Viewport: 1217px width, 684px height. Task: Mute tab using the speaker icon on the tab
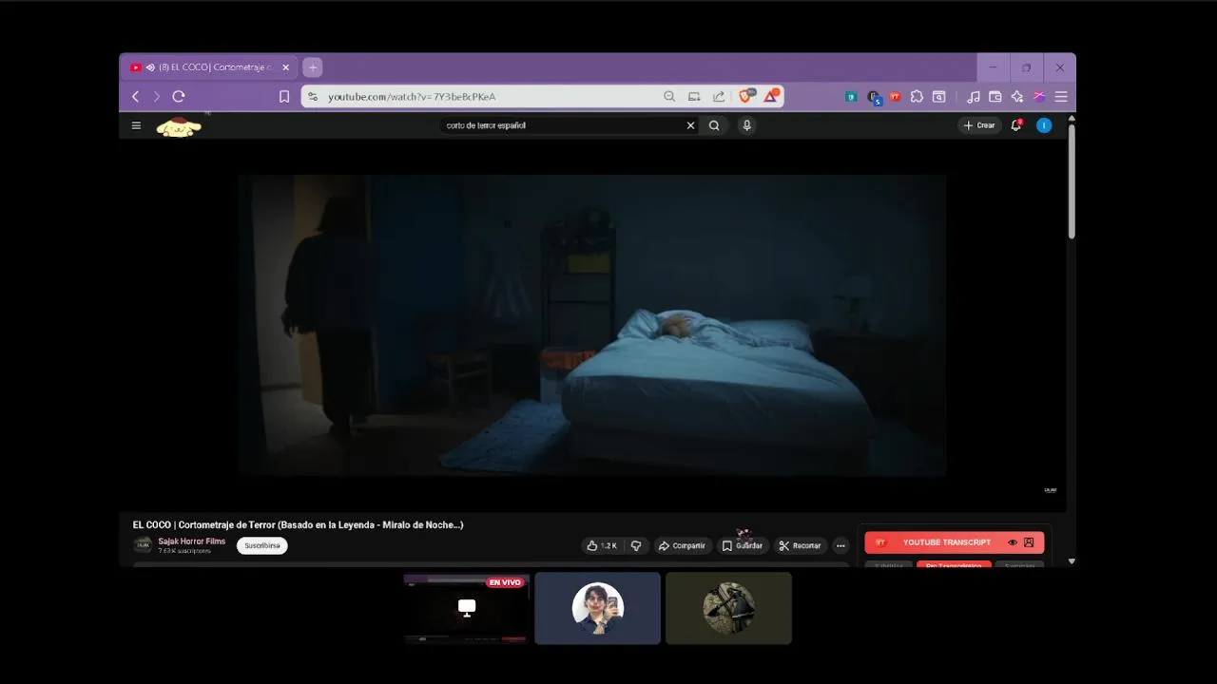click(150, 67)
